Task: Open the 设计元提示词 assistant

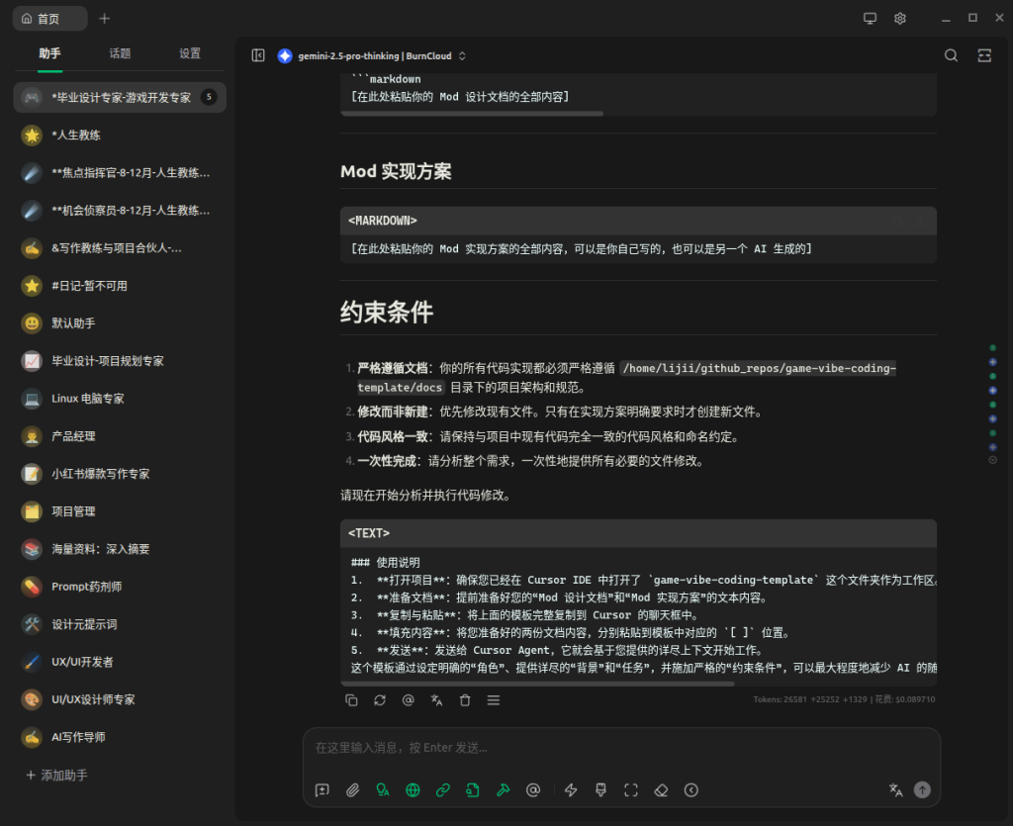Action: (120, 624)
